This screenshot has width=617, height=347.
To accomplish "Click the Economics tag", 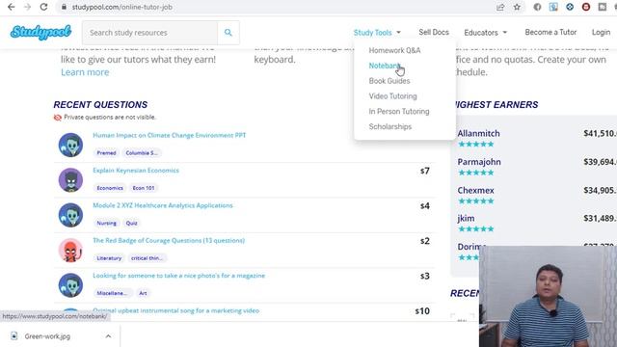I will 110,188.
